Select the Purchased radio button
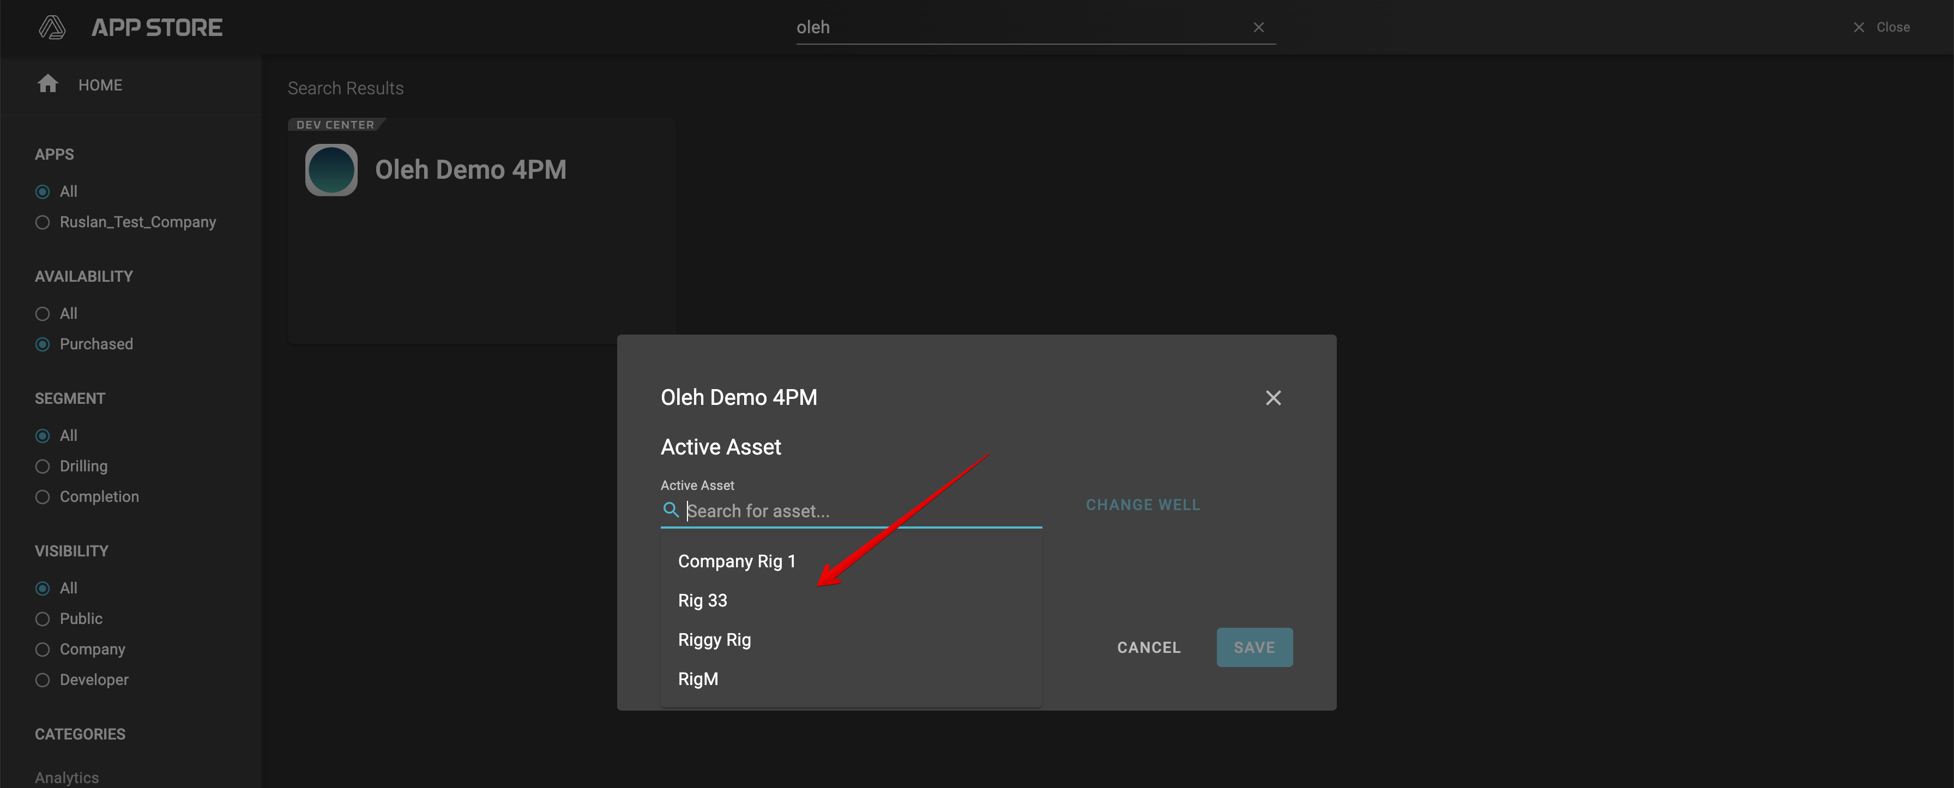Image resolution: width=1954 pixels, height=788 pixels. (x=43, y=344)
